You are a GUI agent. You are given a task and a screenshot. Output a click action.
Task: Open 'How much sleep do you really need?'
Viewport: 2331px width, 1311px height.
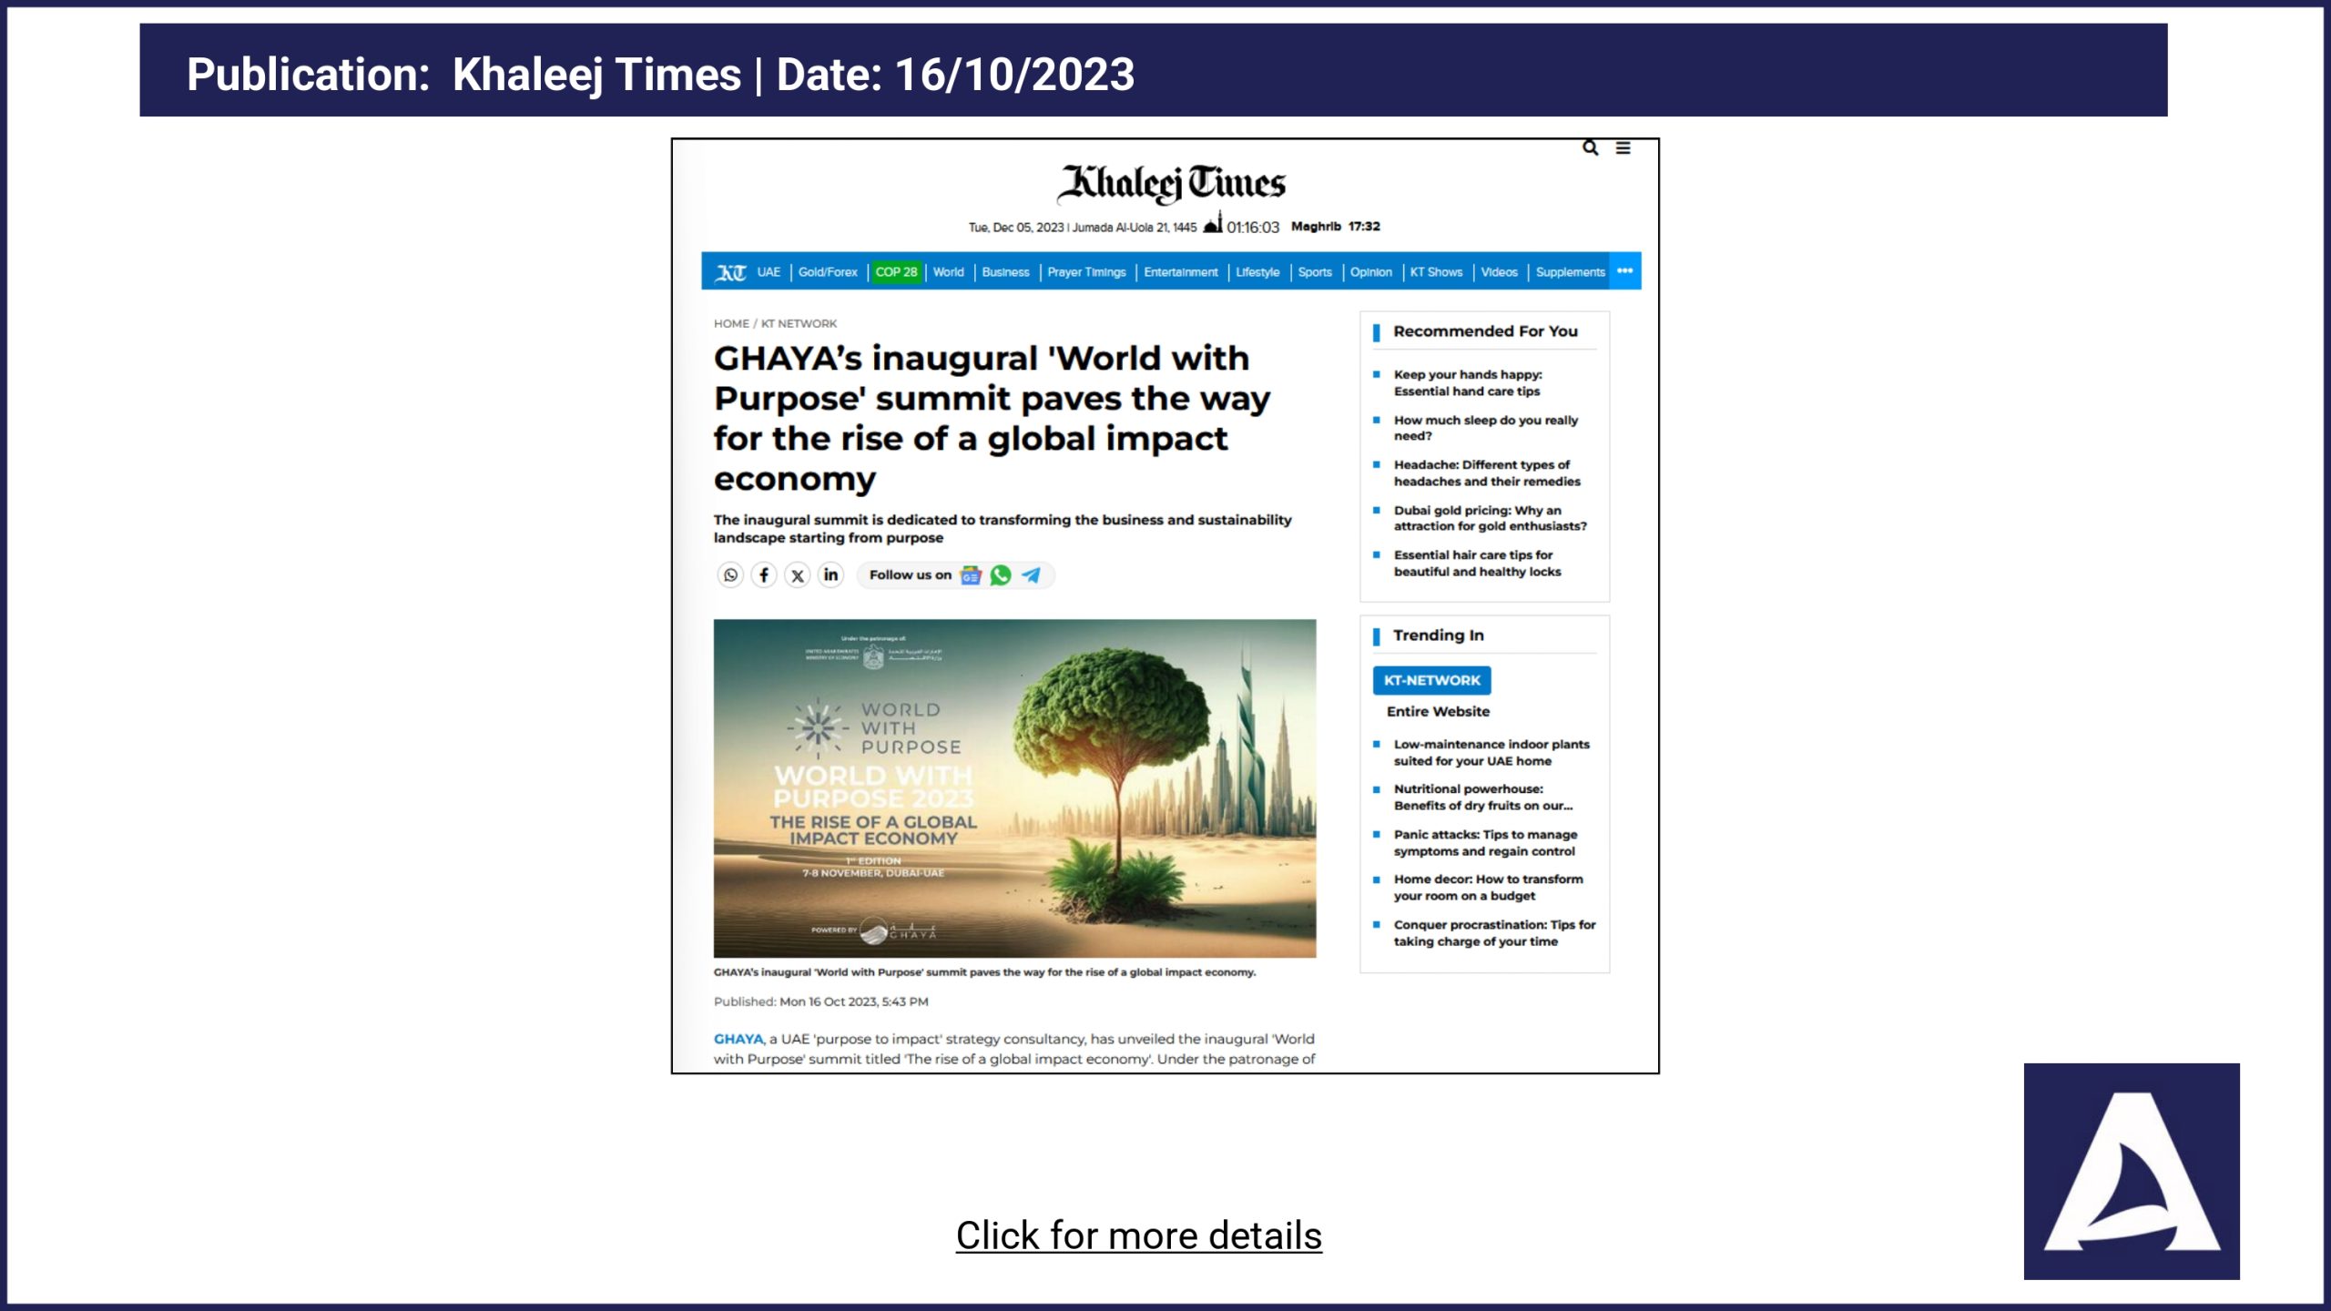click(x=1485, y=428)
